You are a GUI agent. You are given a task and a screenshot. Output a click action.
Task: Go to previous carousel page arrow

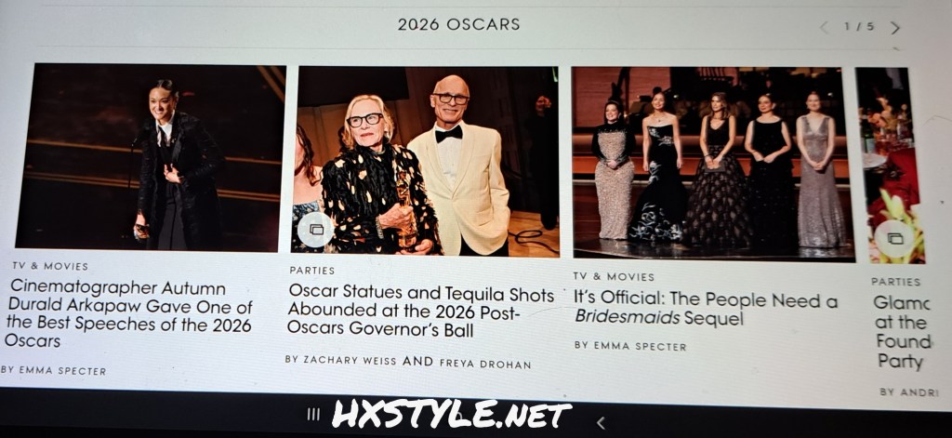click(824, 27)
